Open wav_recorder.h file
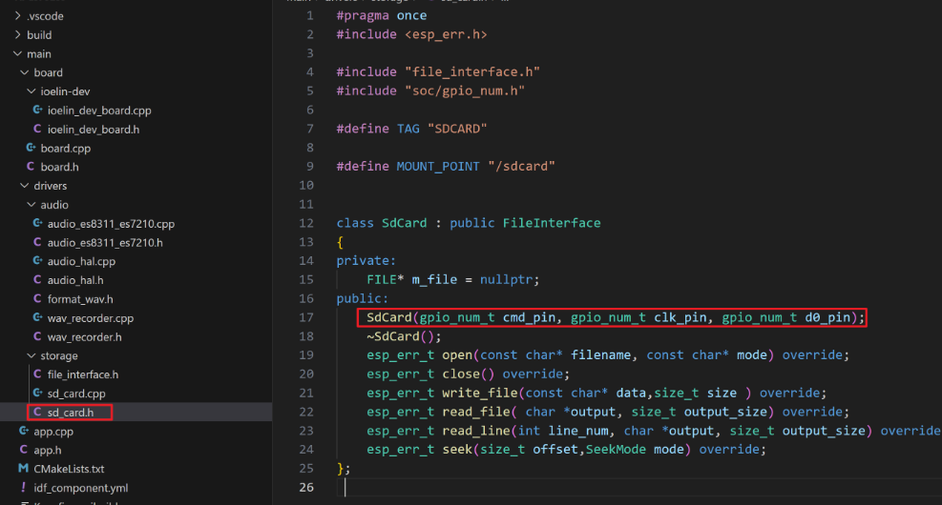This screenshot has height=505, width=942. 84,336
